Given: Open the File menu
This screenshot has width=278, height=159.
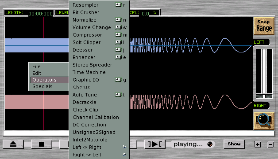Looking at the screenshot, I should [x=49, y=67].
